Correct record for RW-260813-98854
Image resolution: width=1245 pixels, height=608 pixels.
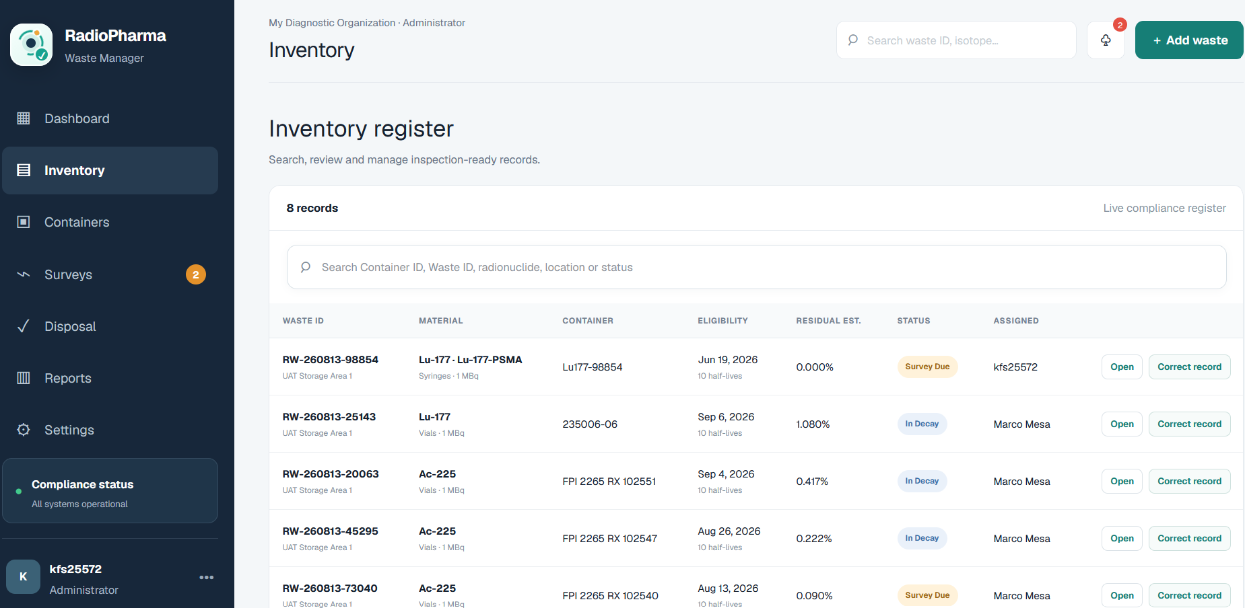[x=1189, y=367]
